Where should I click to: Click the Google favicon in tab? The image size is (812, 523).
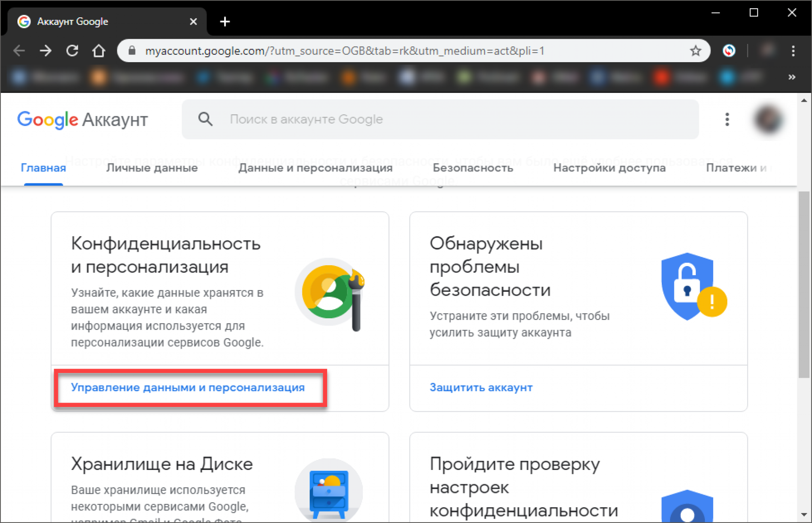tap(24, 21)
